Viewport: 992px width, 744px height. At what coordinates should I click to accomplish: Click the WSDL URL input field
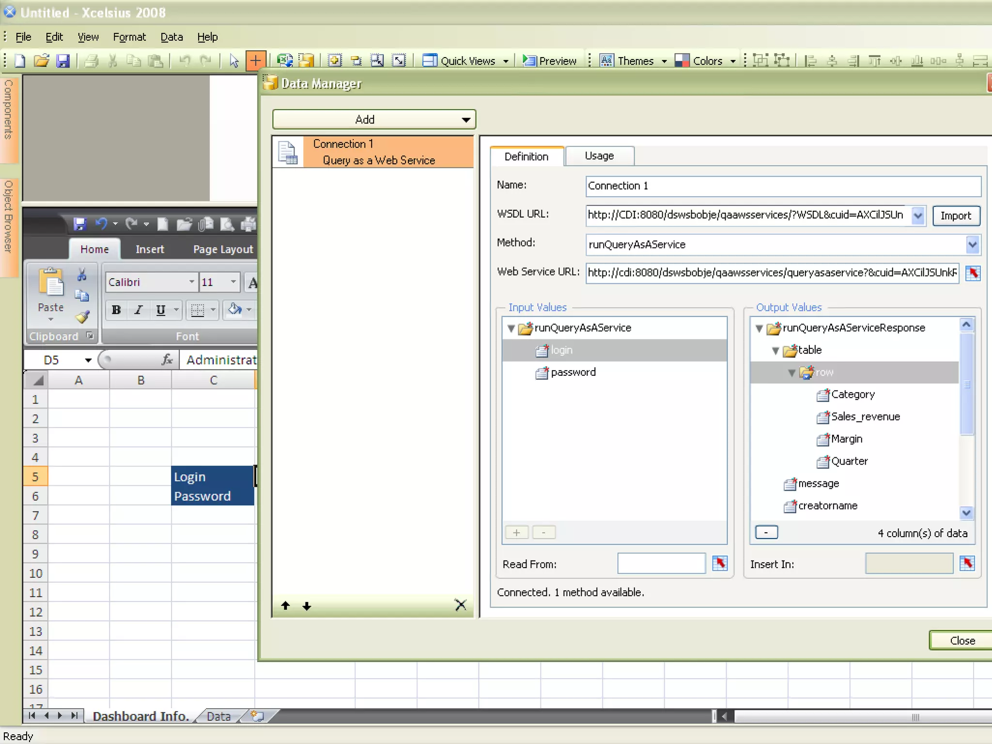pyautogui.click(x=748, y=215)
